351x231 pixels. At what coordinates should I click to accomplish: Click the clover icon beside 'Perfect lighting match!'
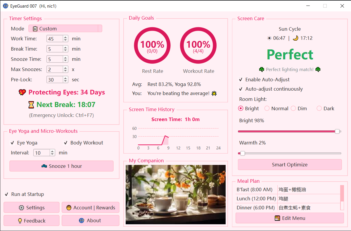coord(262,70)
